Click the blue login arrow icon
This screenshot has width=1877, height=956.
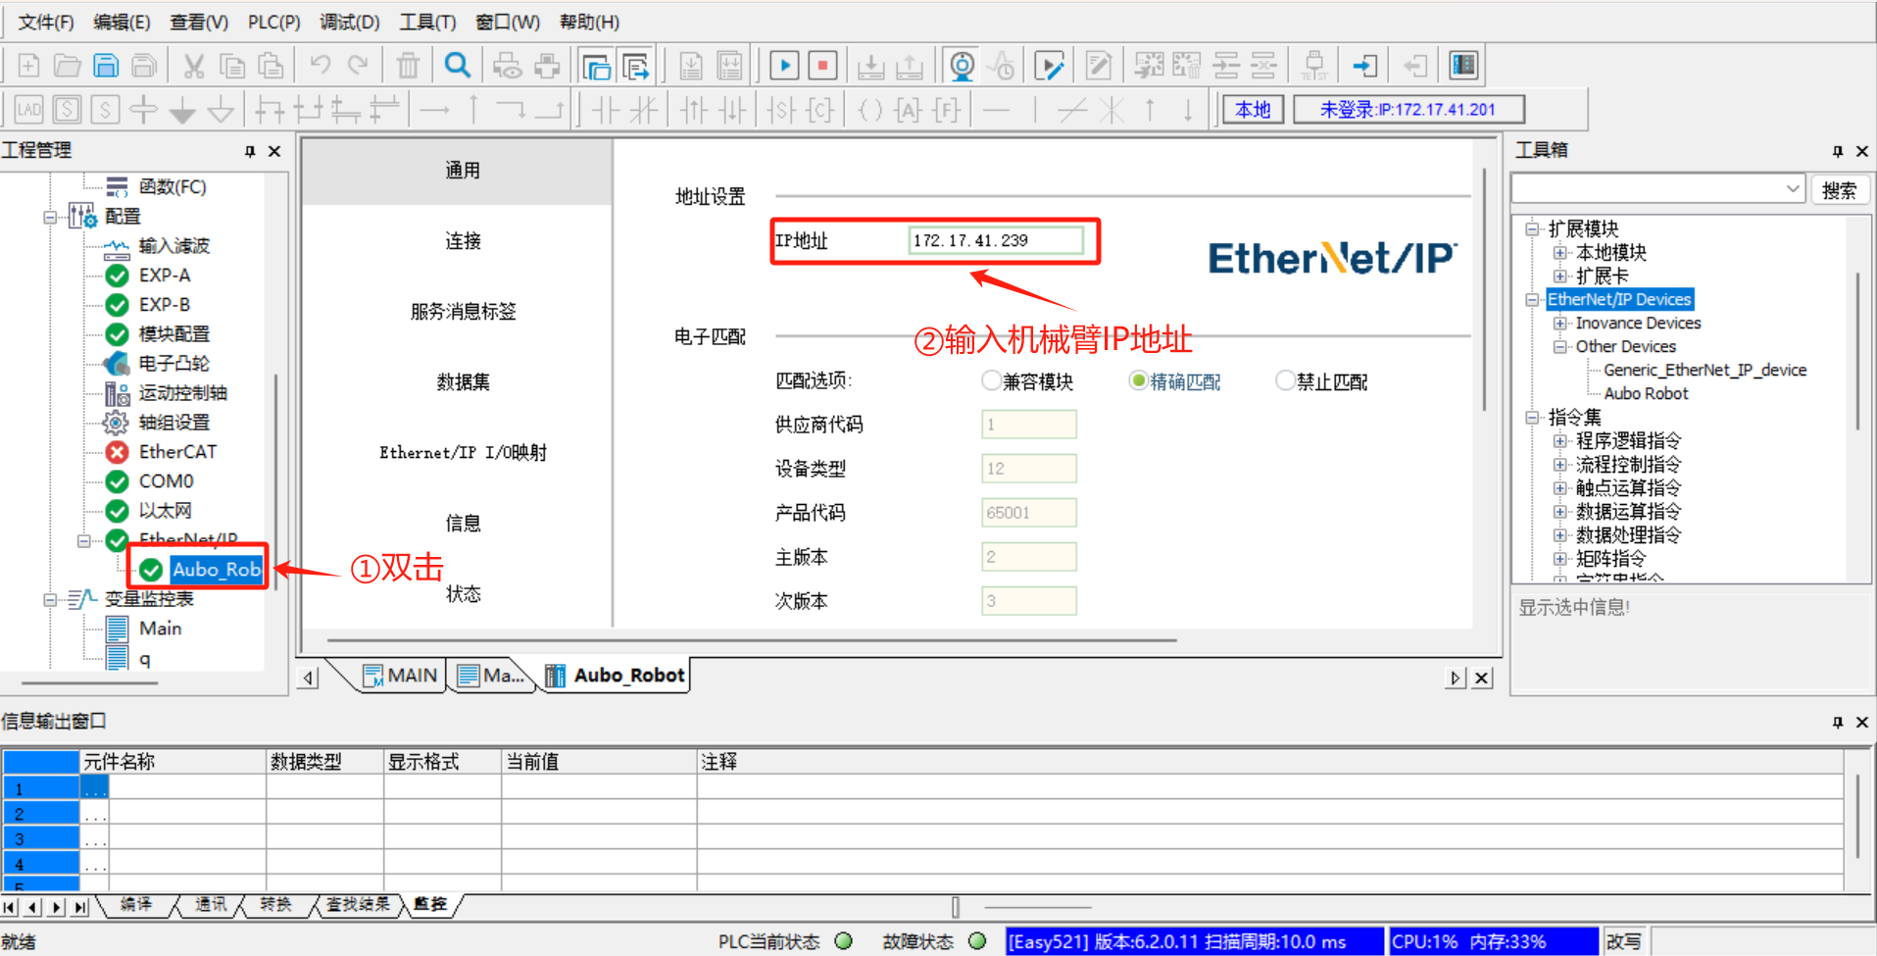click(1364, 66)
